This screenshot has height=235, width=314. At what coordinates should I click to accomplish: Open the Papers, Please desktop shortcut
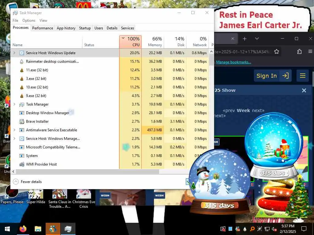click(12, 194)
